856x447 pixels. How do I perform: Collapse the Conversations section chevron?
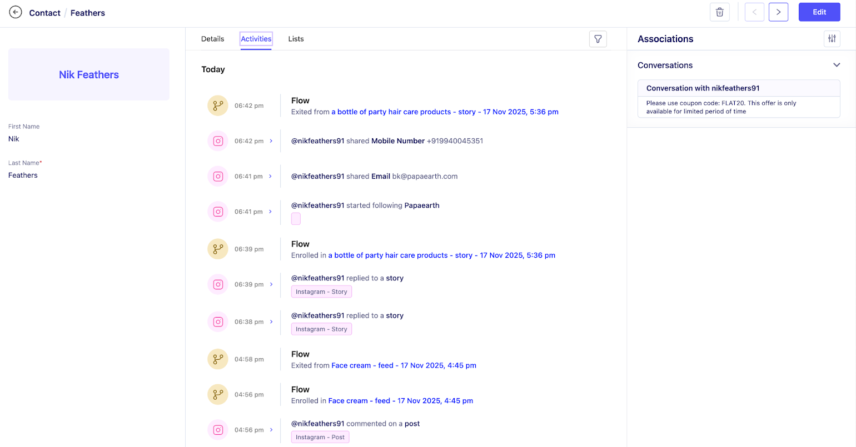(837, 65)
